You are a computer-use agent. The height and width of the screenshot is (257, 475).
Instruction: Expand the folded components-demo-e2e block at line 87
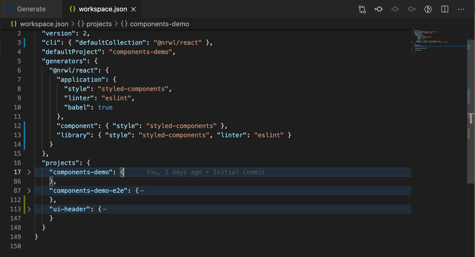click(x=29, y=191)
